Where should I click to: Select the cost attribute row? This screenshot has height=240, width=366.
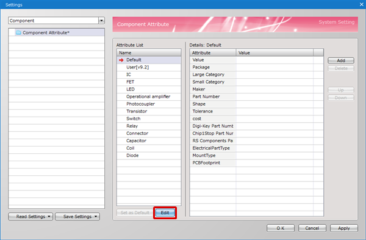click(x=257, y=118)
